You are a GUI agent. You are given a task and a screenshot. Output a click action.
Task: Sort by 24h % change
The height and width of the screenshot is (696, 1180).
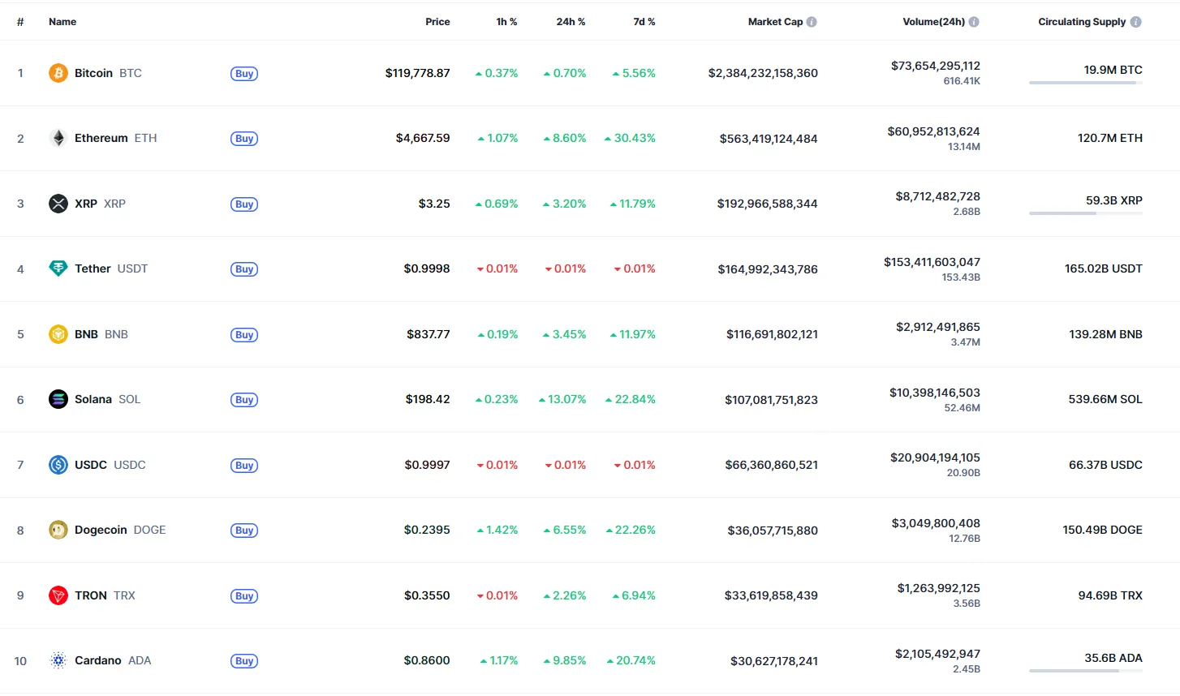click(571, 22)
